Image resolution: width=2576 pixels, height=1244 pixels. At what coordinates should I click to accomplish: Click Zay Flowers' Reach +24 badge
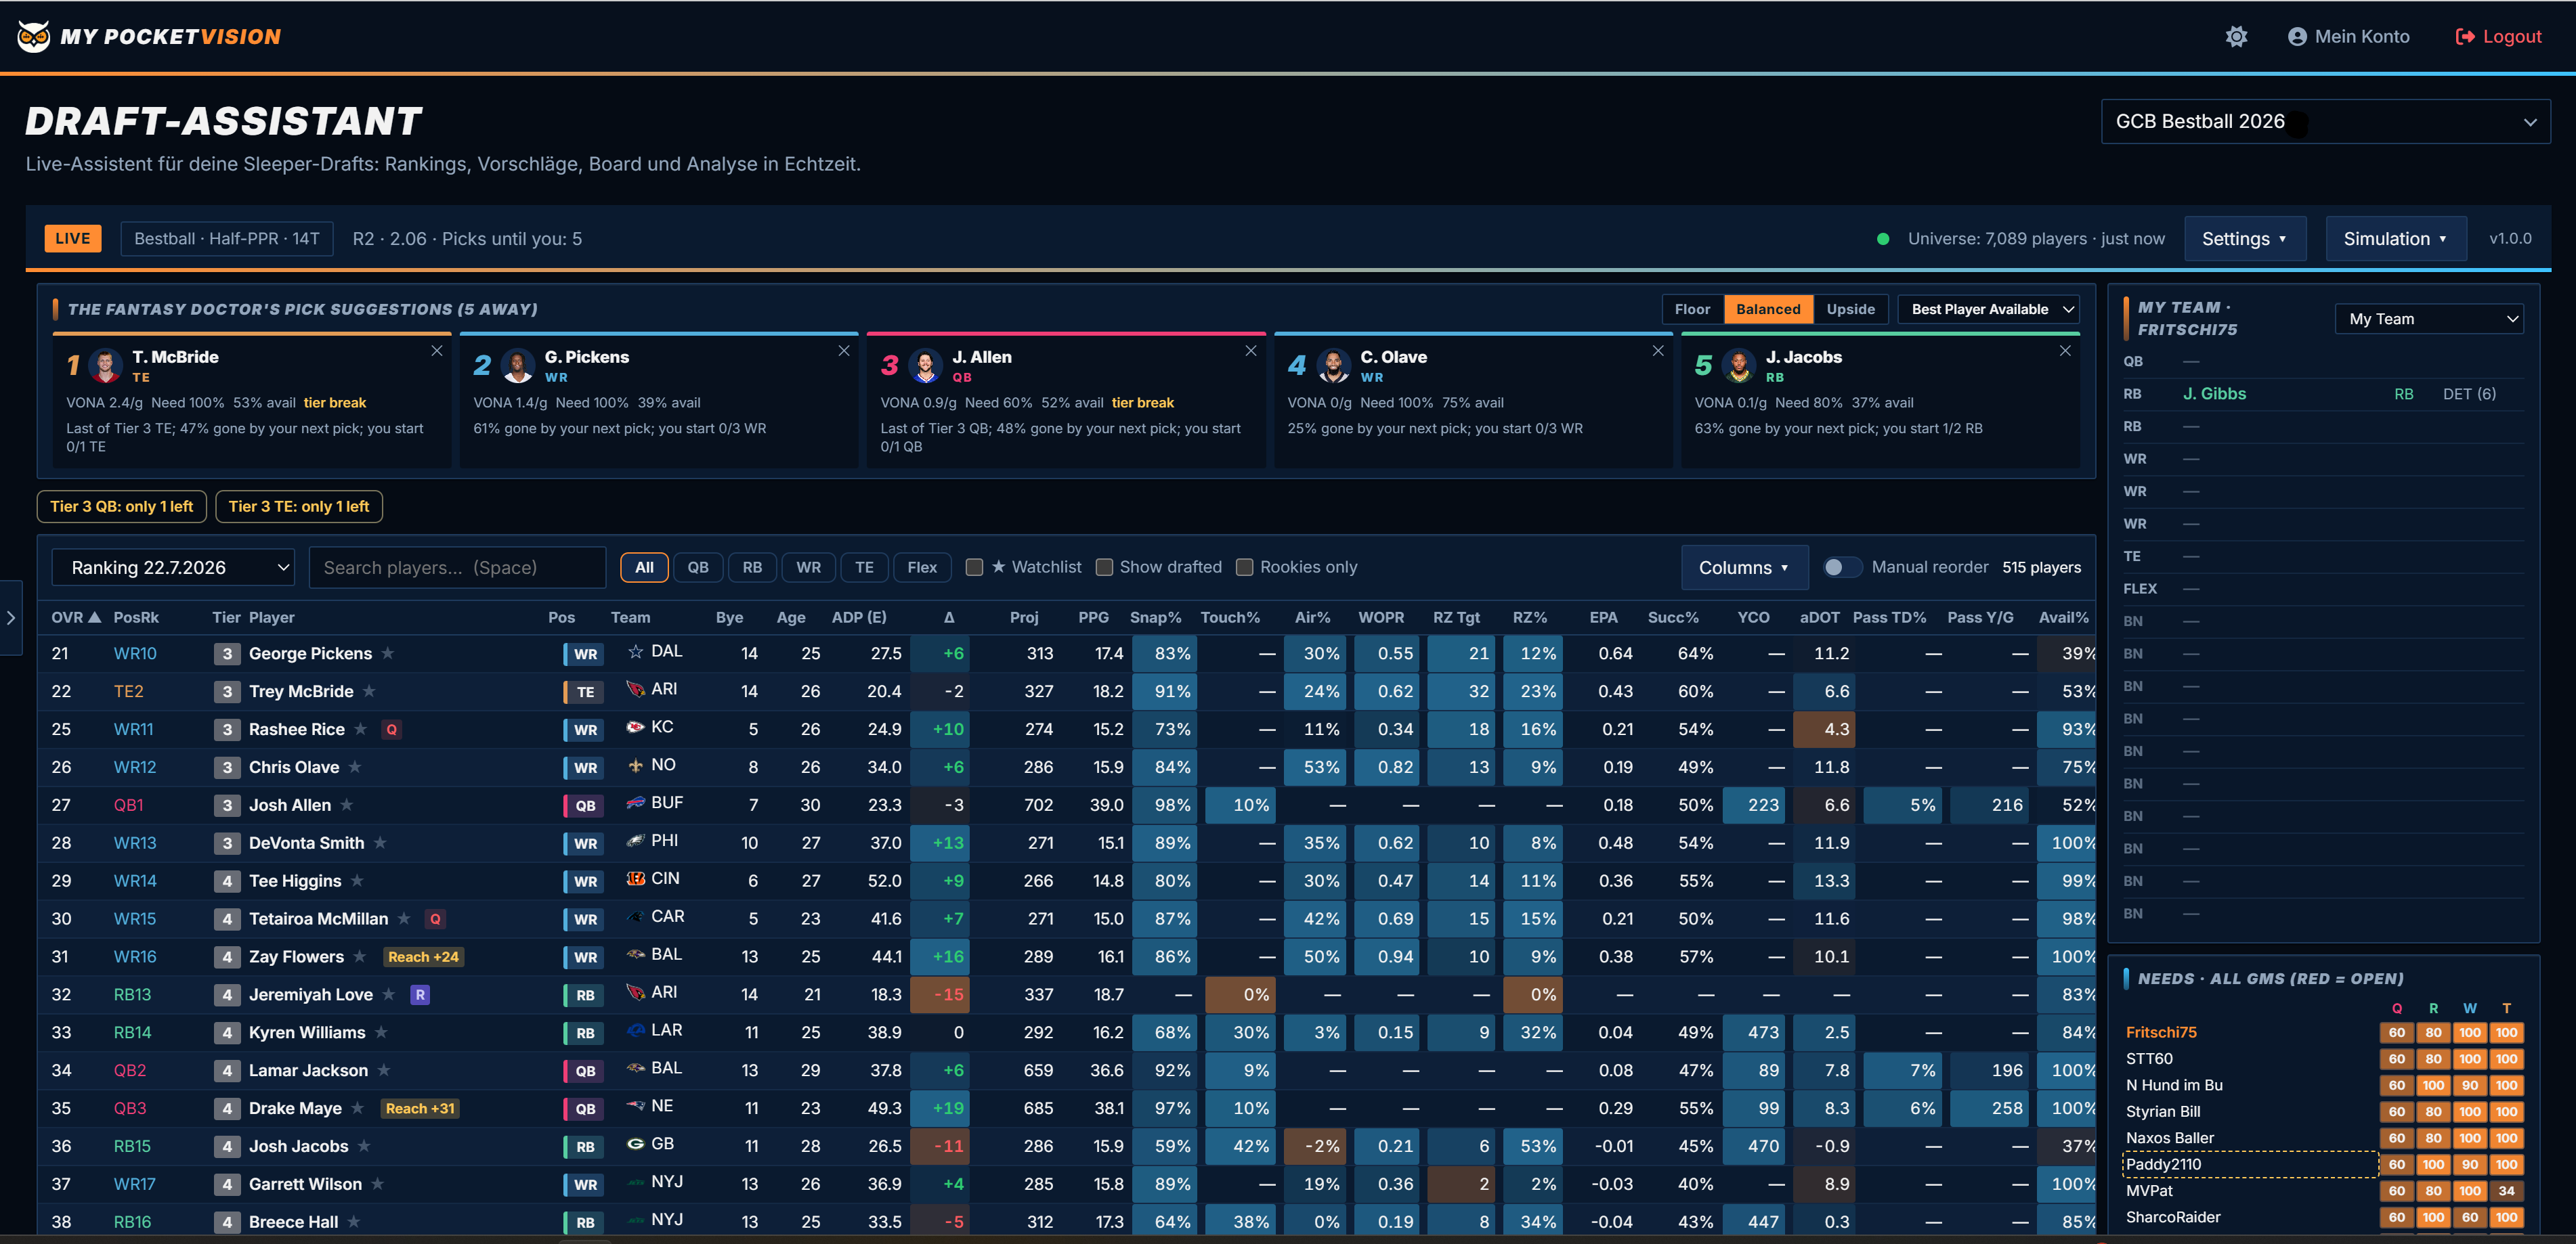(423, 957)
